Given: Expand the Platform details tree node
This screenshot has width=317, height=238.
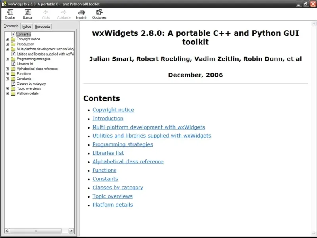Looking at the screenshot, I should tap(7, 94).
